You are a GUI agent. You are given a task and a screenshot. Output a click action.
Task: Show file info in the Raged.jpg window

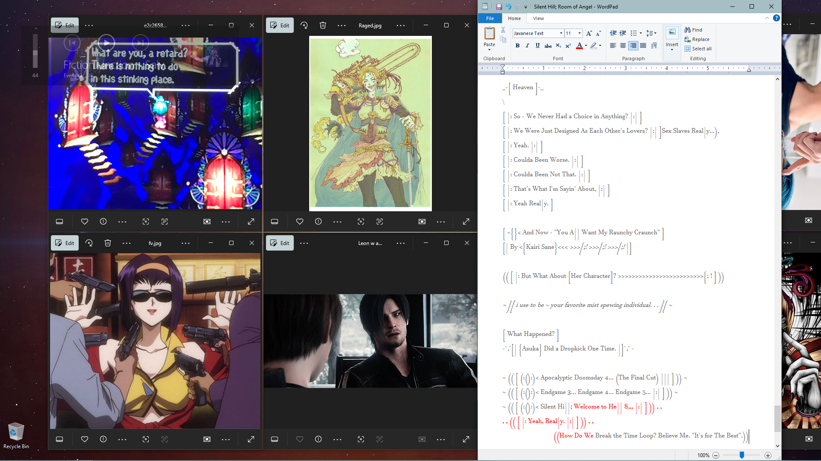[x=319, y=222]
